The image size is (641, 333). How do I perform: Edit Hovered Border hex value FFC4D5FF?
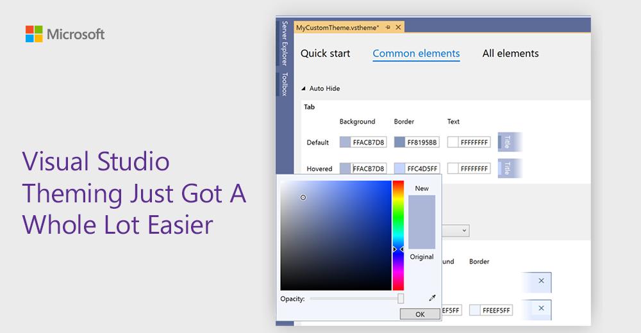pyautogui.click(x=422, y=168)
